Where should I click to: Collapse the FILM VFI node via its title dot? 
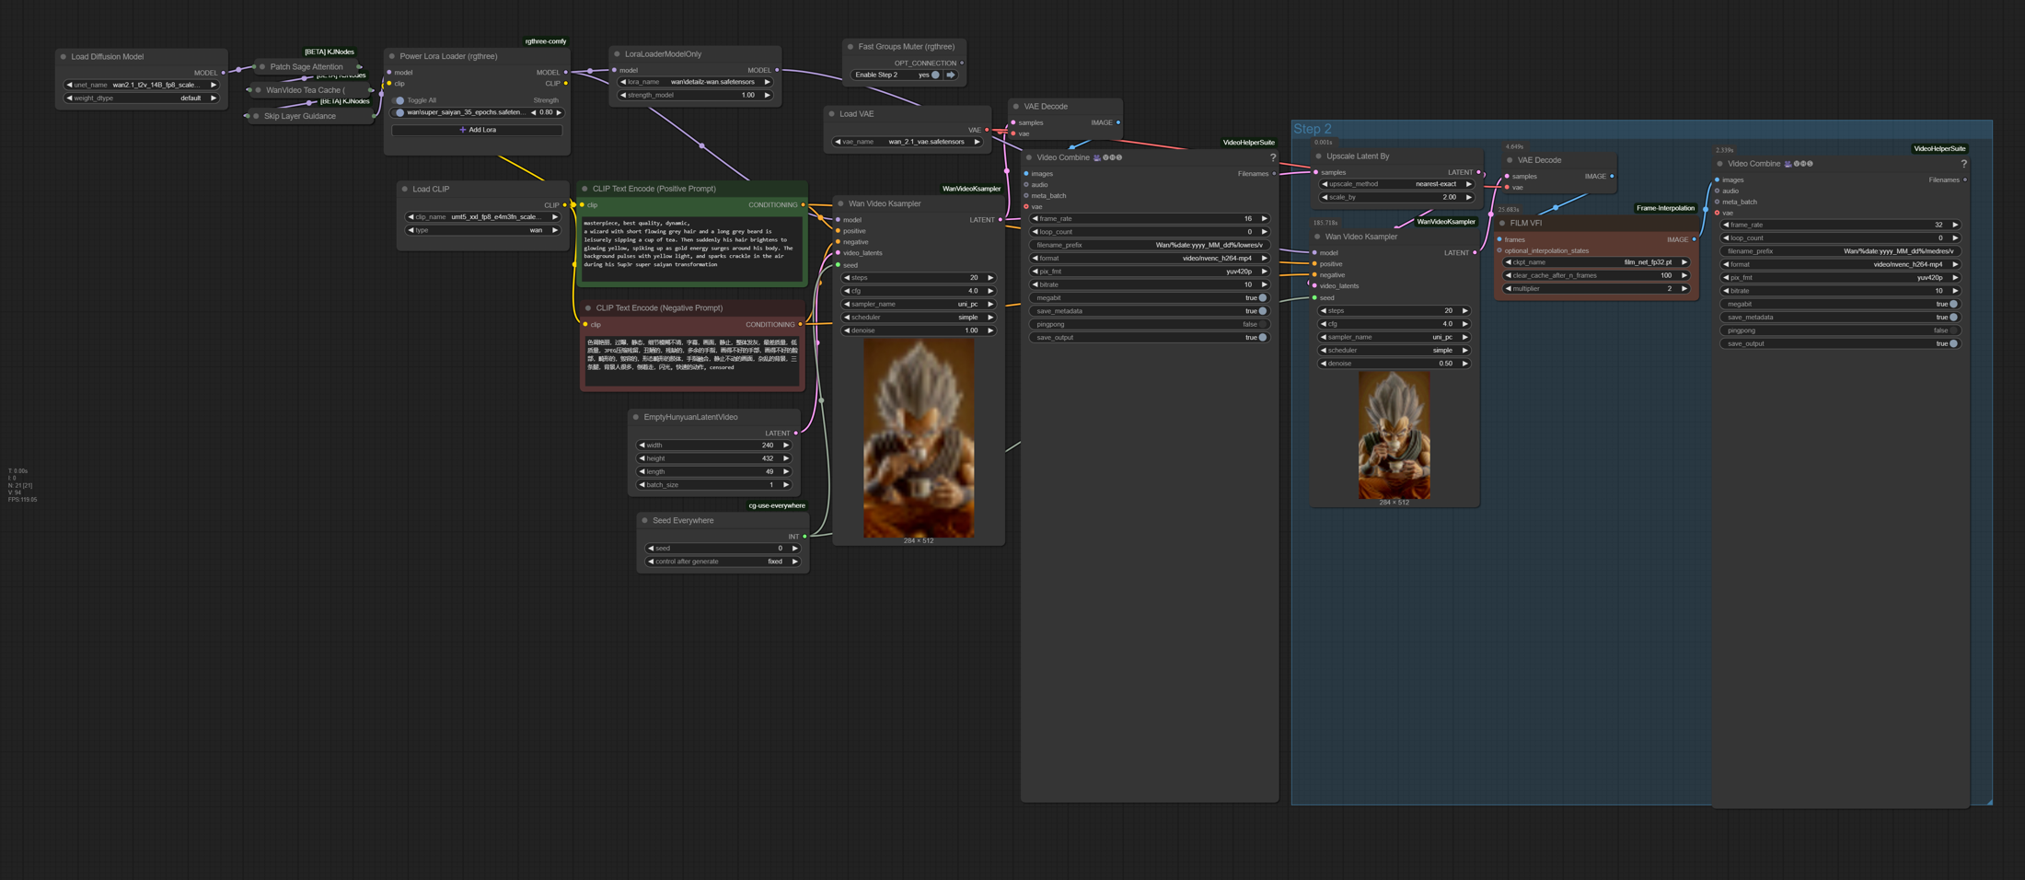click(1502, 224)
